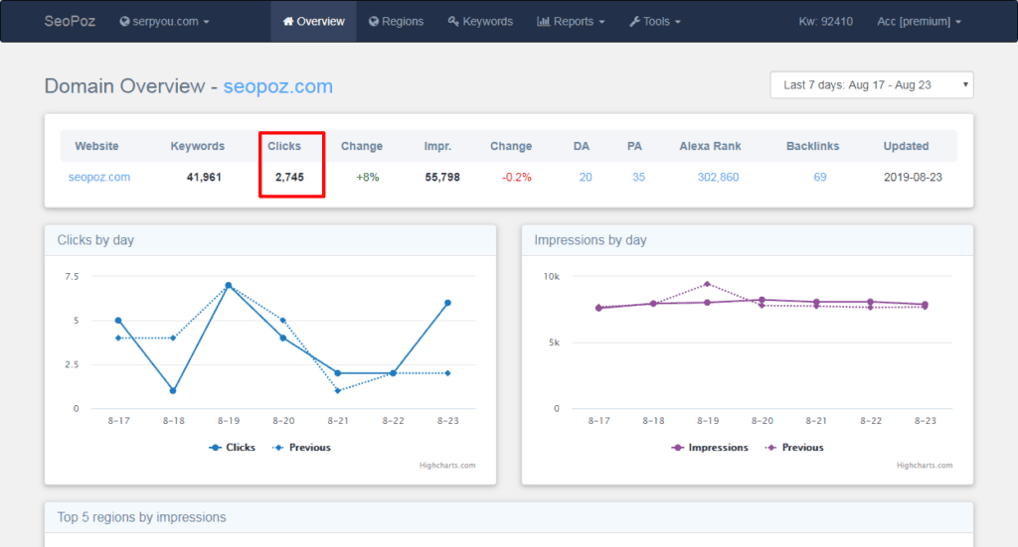Select the Overview tab label
The width and height of the screenshot is (1018, 547).
click(320, 22)
